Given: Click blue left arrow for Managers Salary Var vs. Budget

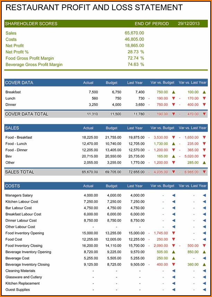Looking at the screenshot, I should (x=174, y=195).
